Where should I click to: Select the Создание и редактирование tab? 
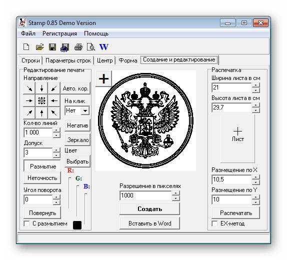click(x=179, y=59)
